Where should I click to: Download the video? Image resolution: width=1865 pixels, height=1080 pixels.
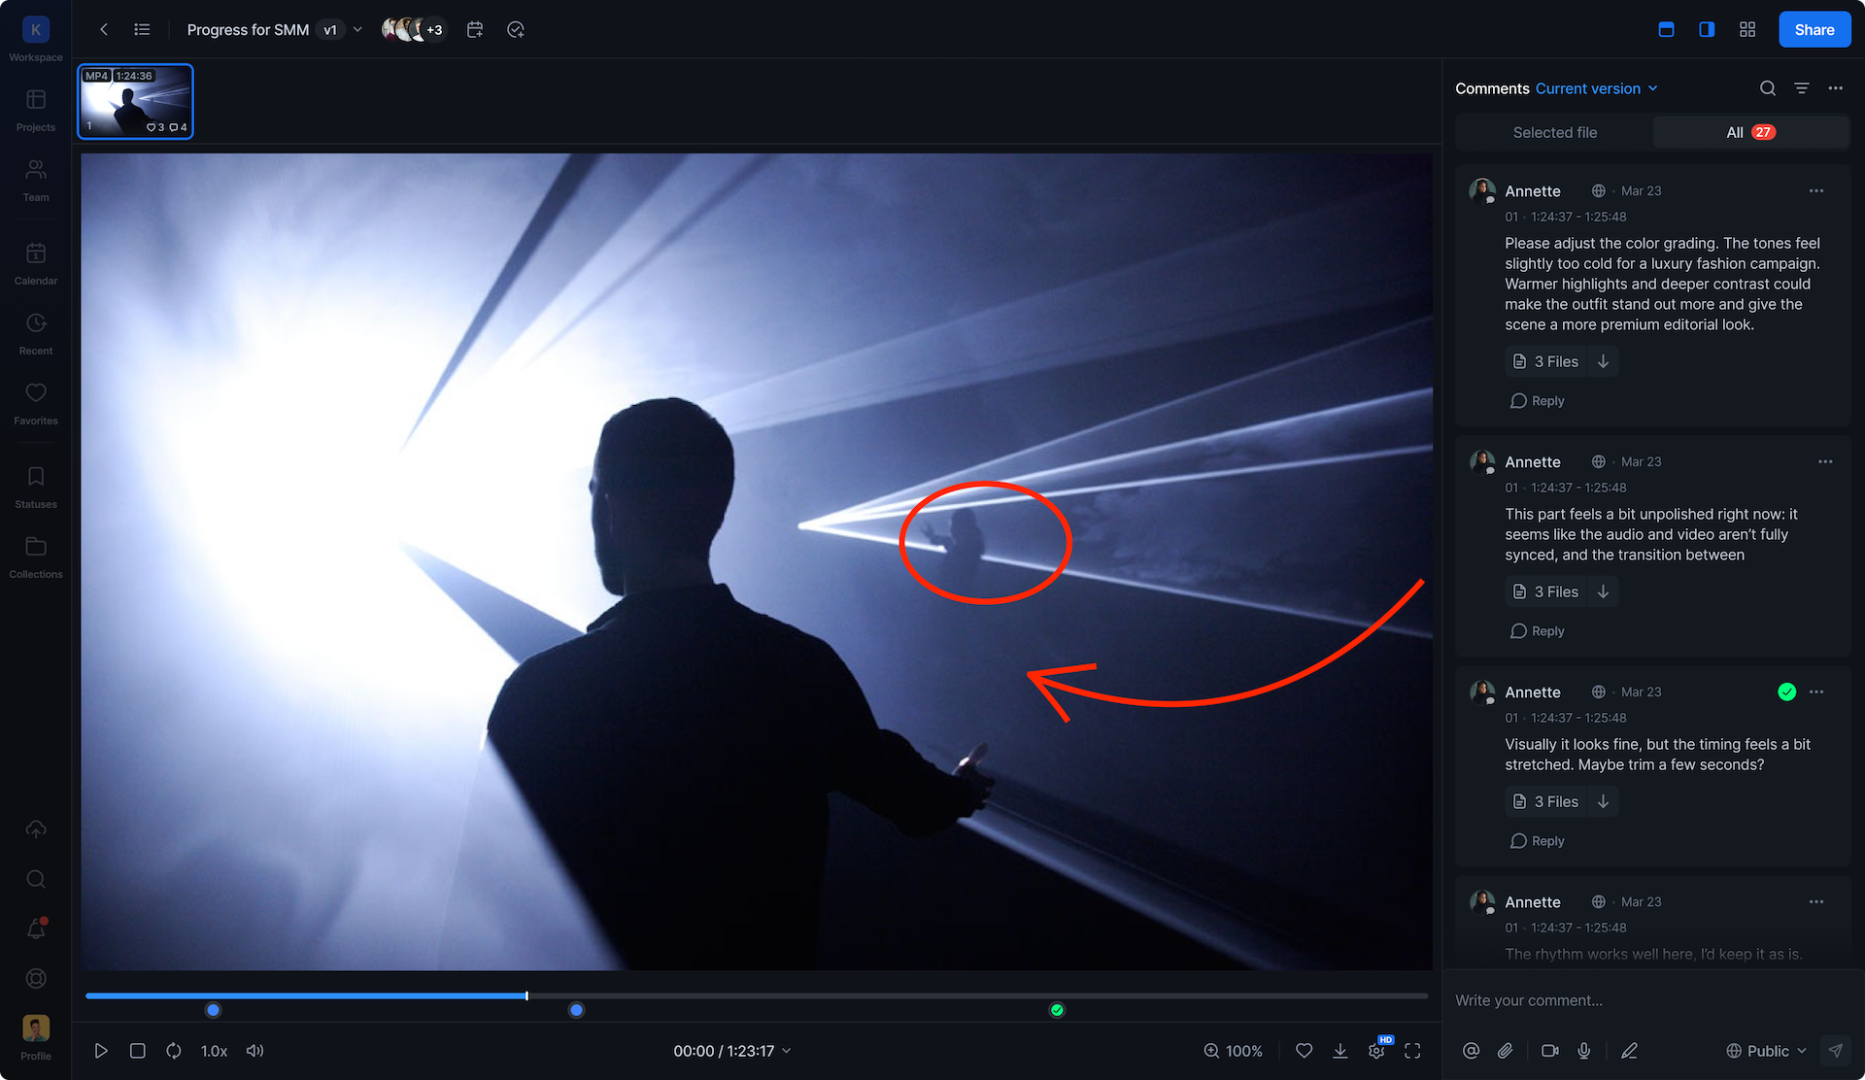coord(1340,1051)
